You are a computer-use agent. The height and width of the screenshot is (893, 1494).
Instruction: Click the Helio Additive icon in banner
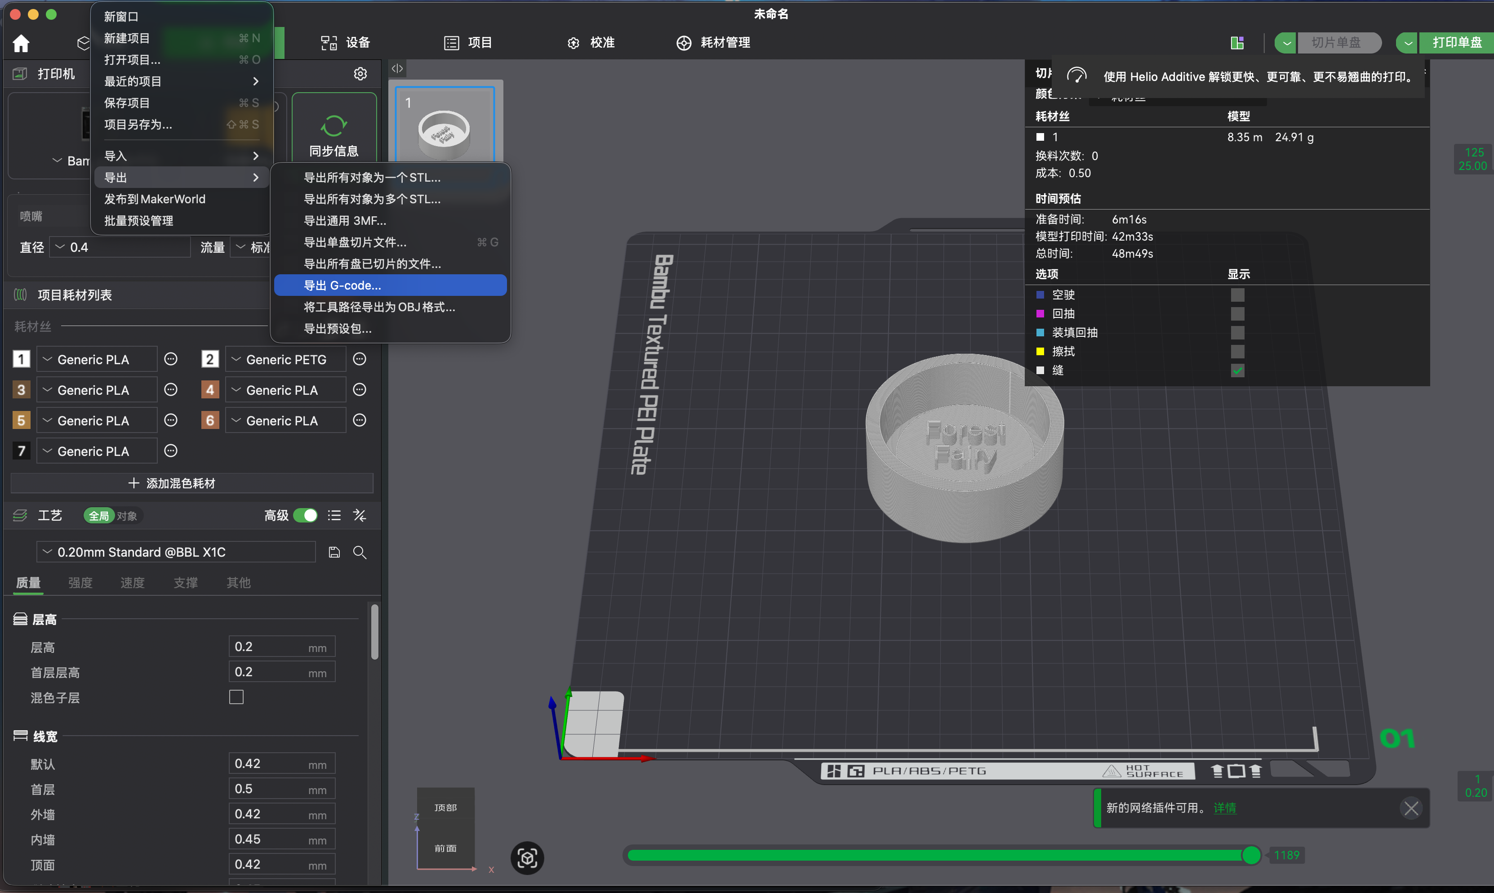[1076, 76]
